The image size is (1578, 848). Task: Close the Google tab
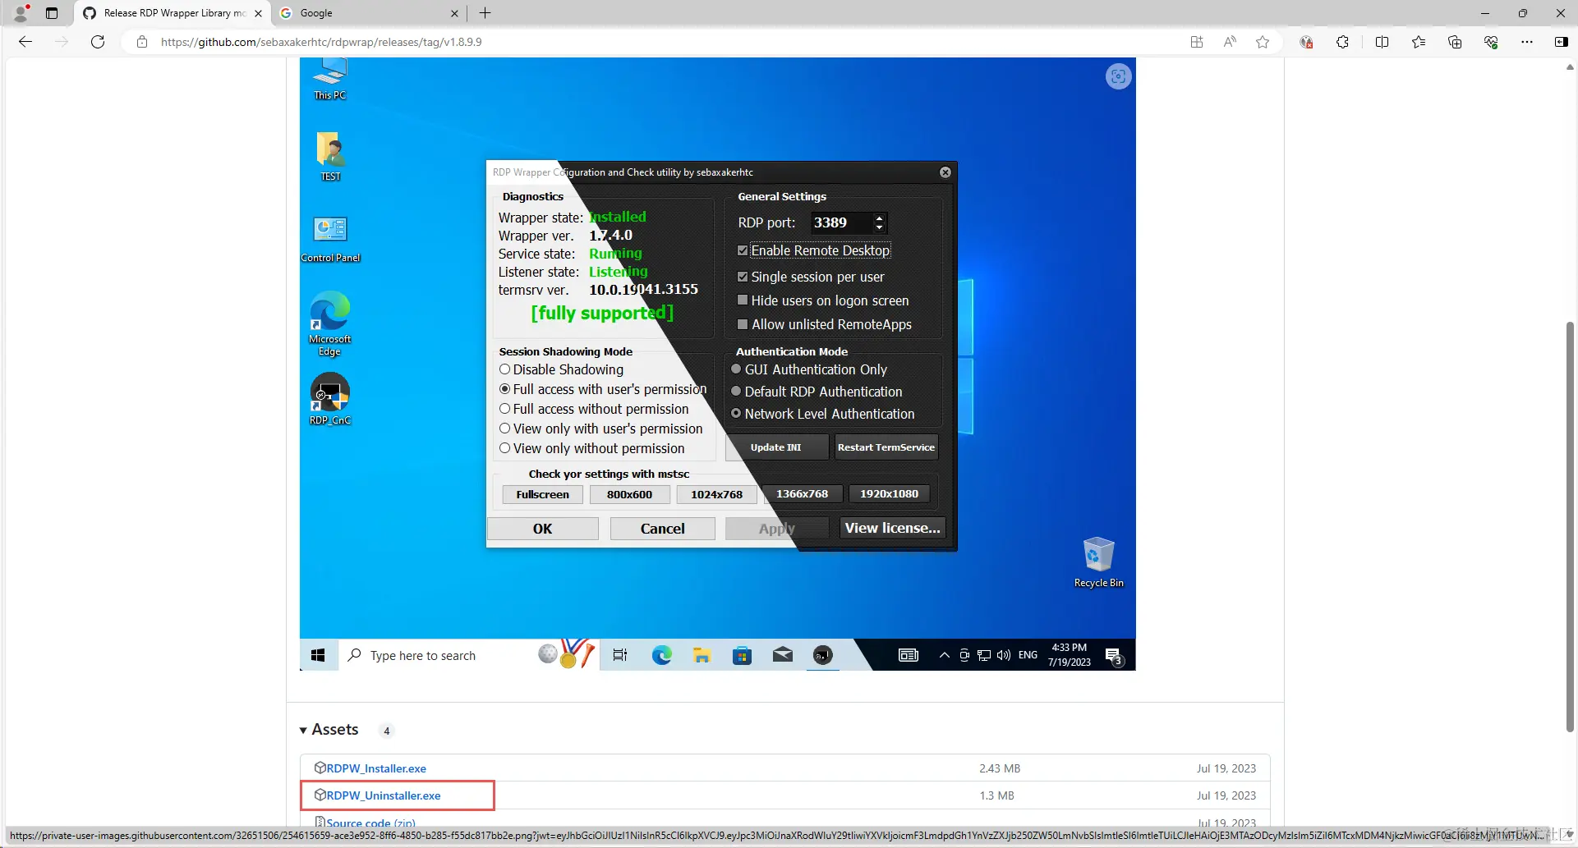point(454,13)
